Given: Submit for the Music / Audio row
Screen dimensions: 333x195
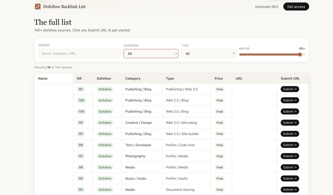Looking at the screenshot, I should tap(290, 178).
